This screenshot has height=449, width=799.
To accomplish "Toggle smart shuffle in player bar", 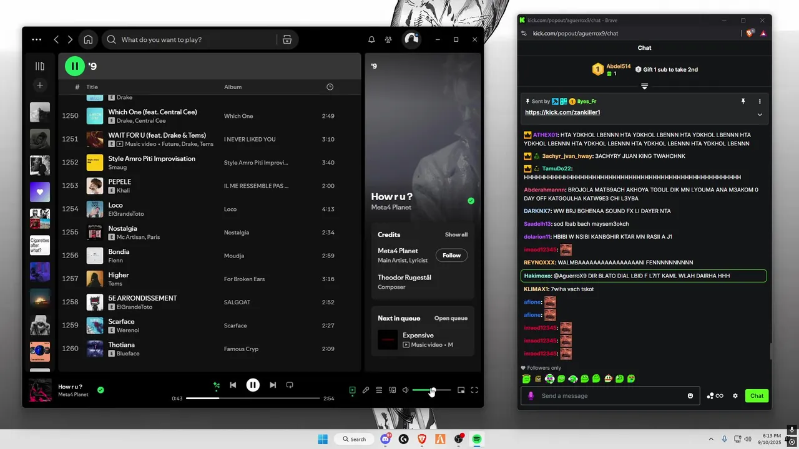I will tap(217, 385).
